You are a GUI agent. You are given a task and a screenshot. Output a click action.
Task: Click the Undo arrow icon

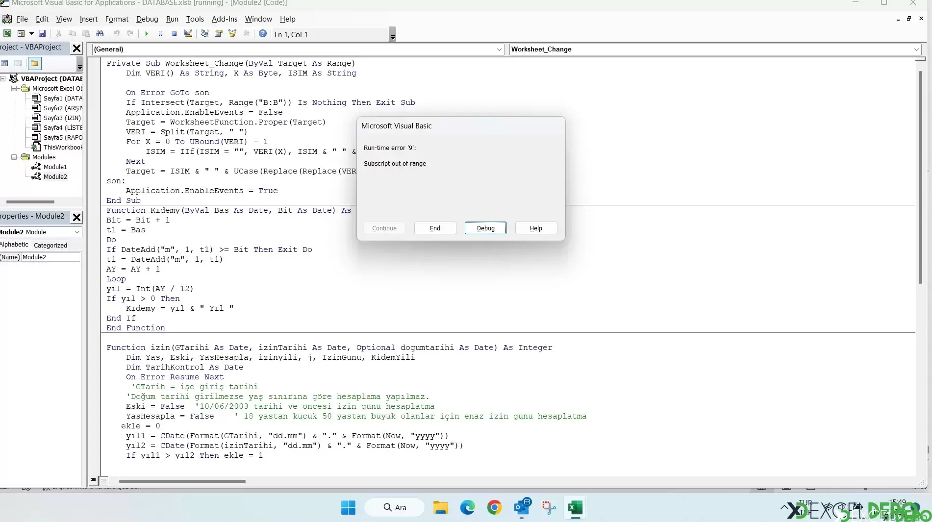click(117, 34)
